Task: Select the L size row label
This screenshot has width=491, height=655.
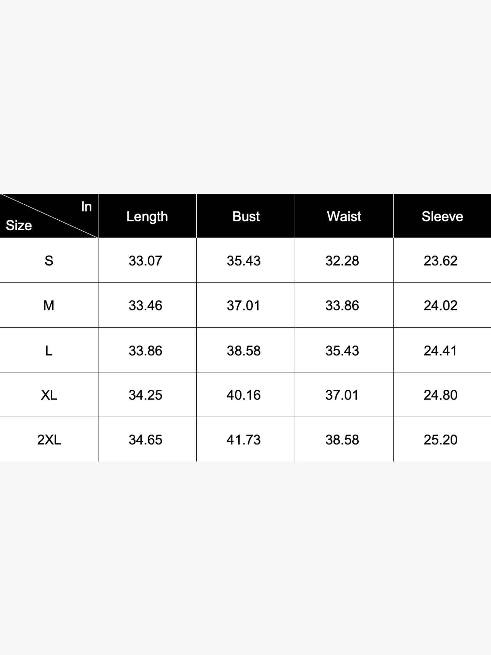Action: [x=49, y=350]
